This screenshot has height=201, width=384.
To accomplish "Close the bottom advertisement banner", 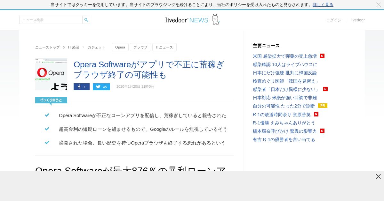I will coord(378,176).
